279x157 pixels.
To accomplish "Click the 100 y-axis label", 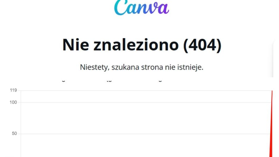I will (13, 102).
